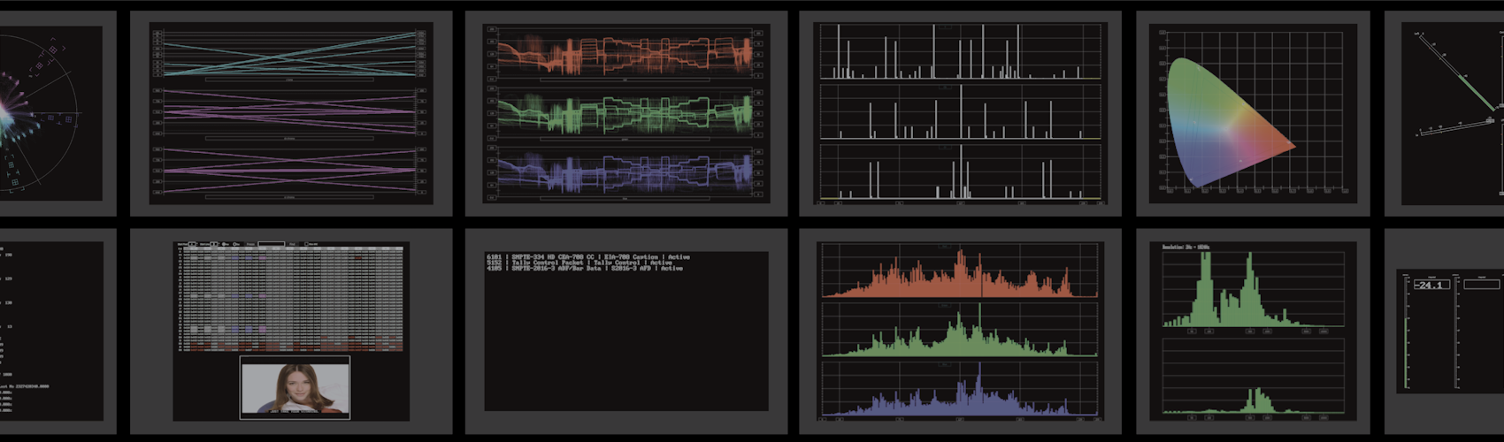Click the woman's video preview thumbnail
Screen dimensions: 1504x442
pyautogui.click(x=295, y=387)
